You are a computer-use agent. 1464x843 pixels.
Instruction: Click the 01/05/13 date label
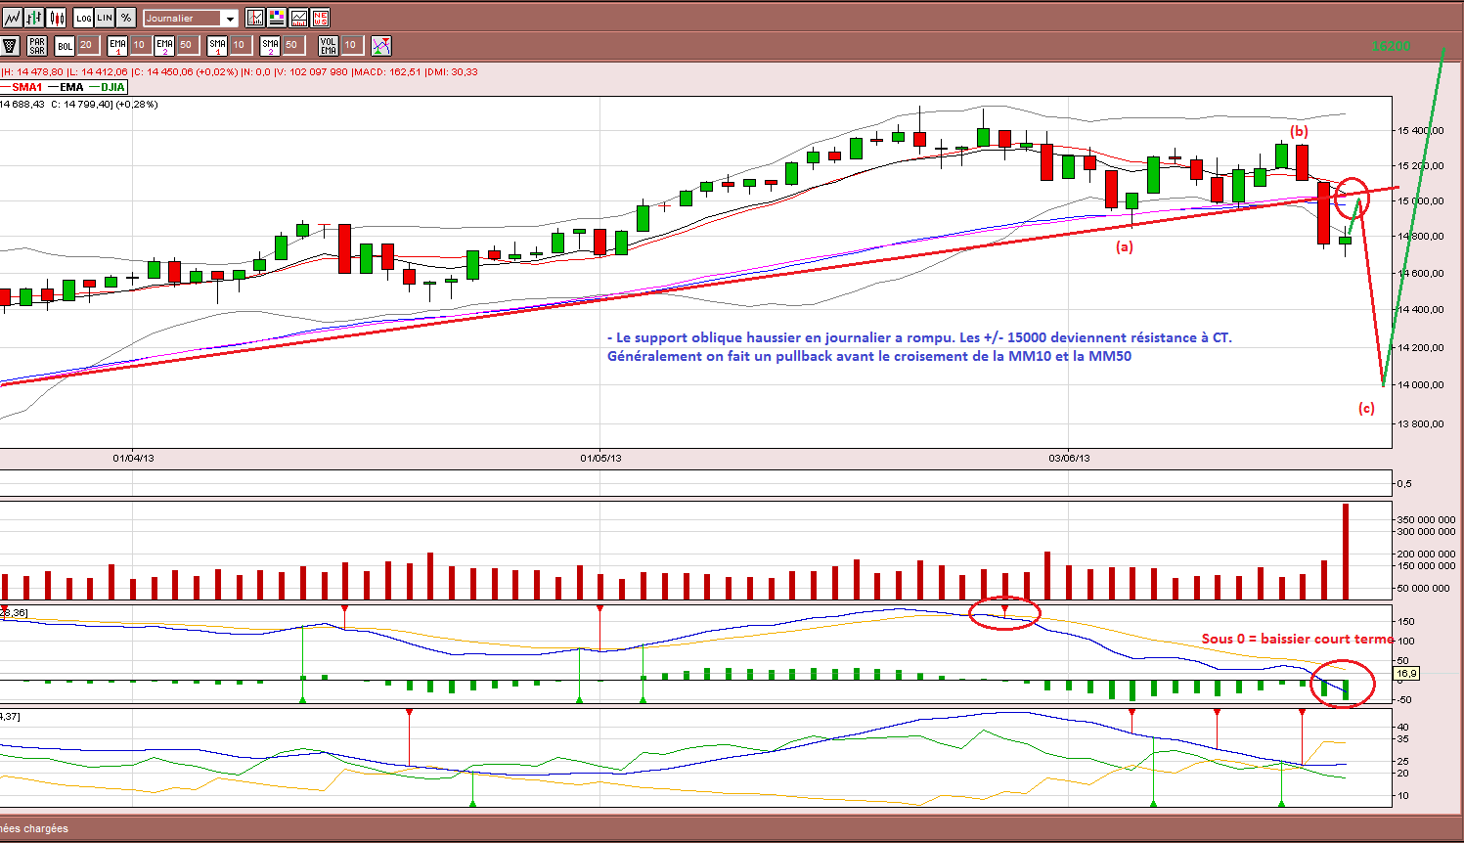pyautogui.click(x=601, y=458)
